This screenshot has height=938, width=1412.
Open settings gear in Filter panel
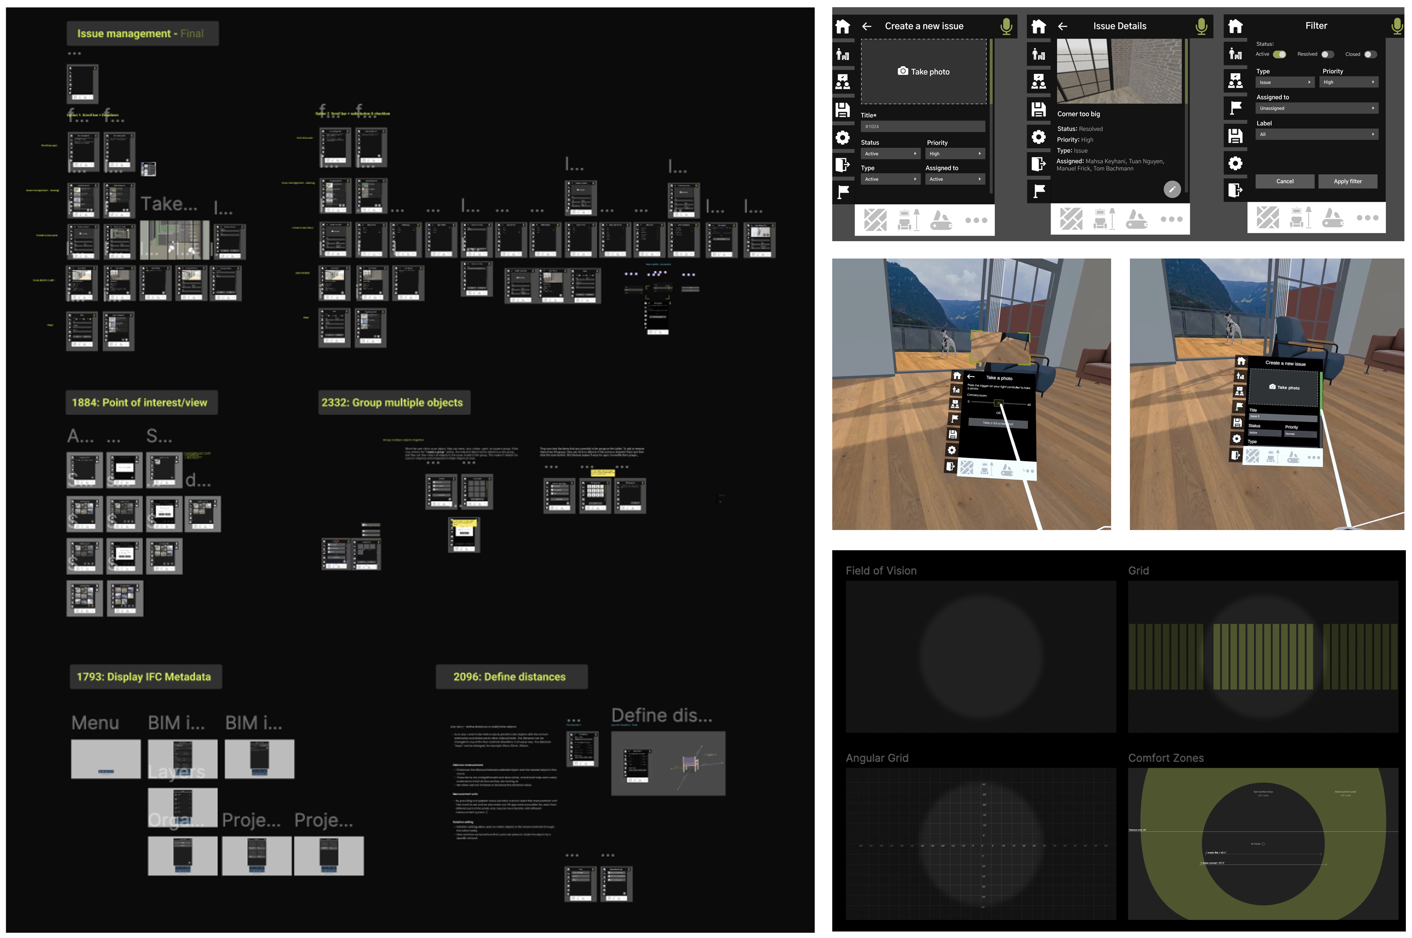click(1235, 163)
